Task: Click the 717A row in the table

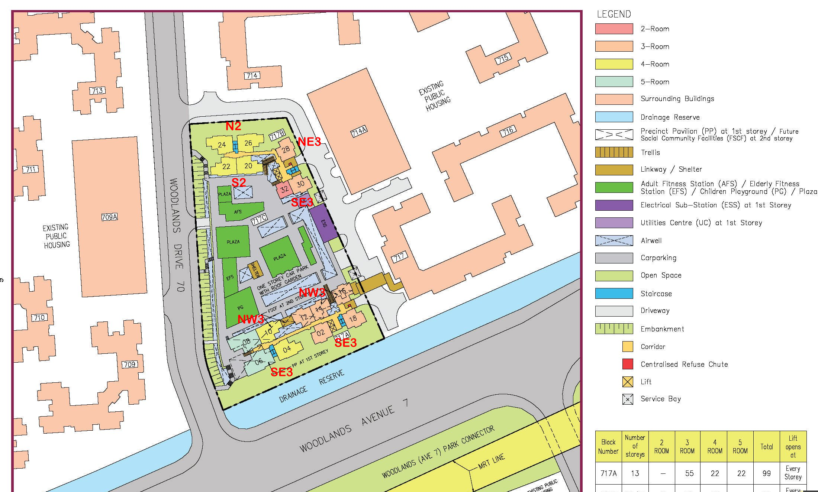Action: [x=608, y=473]
